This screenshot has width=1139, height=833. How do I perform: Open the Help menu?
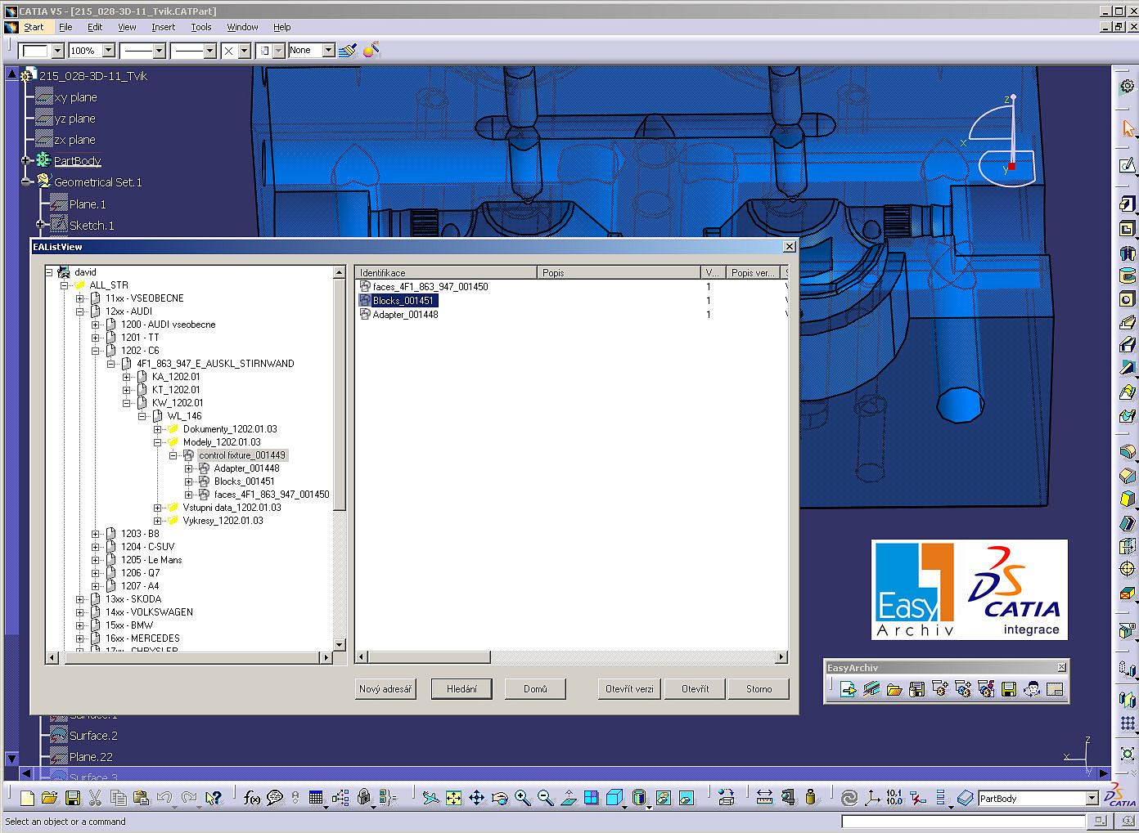point(281,27)
